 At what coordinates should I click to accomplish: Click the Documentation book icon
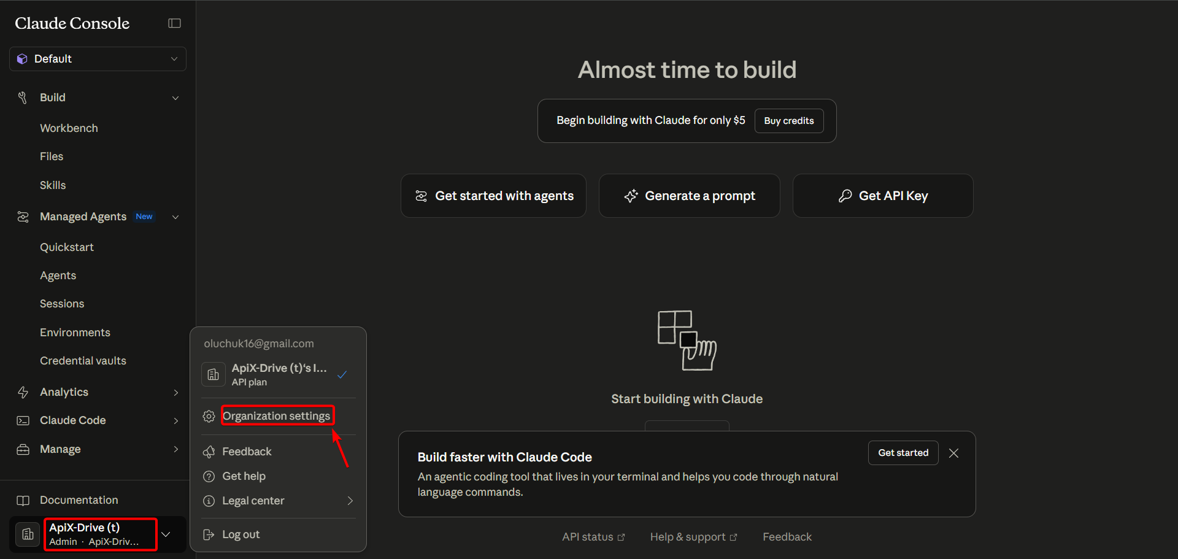[23, 500]
